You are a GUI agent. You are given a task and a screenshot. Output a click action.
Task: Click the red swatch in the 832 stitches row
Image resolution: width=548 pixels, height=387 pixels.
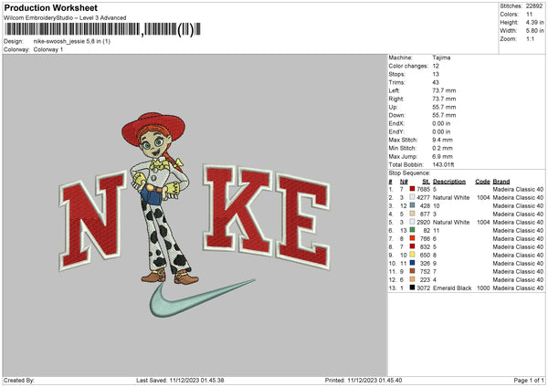pos(413,246)
